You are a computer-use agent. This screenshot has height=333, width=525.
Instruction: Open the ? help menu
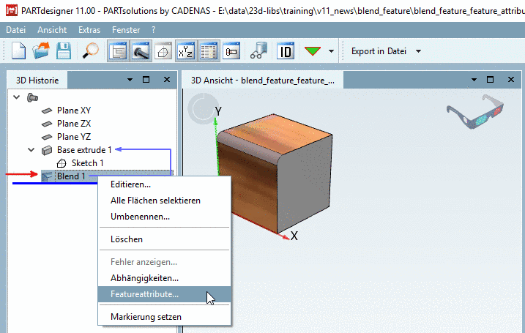click(x=153, y=30)
